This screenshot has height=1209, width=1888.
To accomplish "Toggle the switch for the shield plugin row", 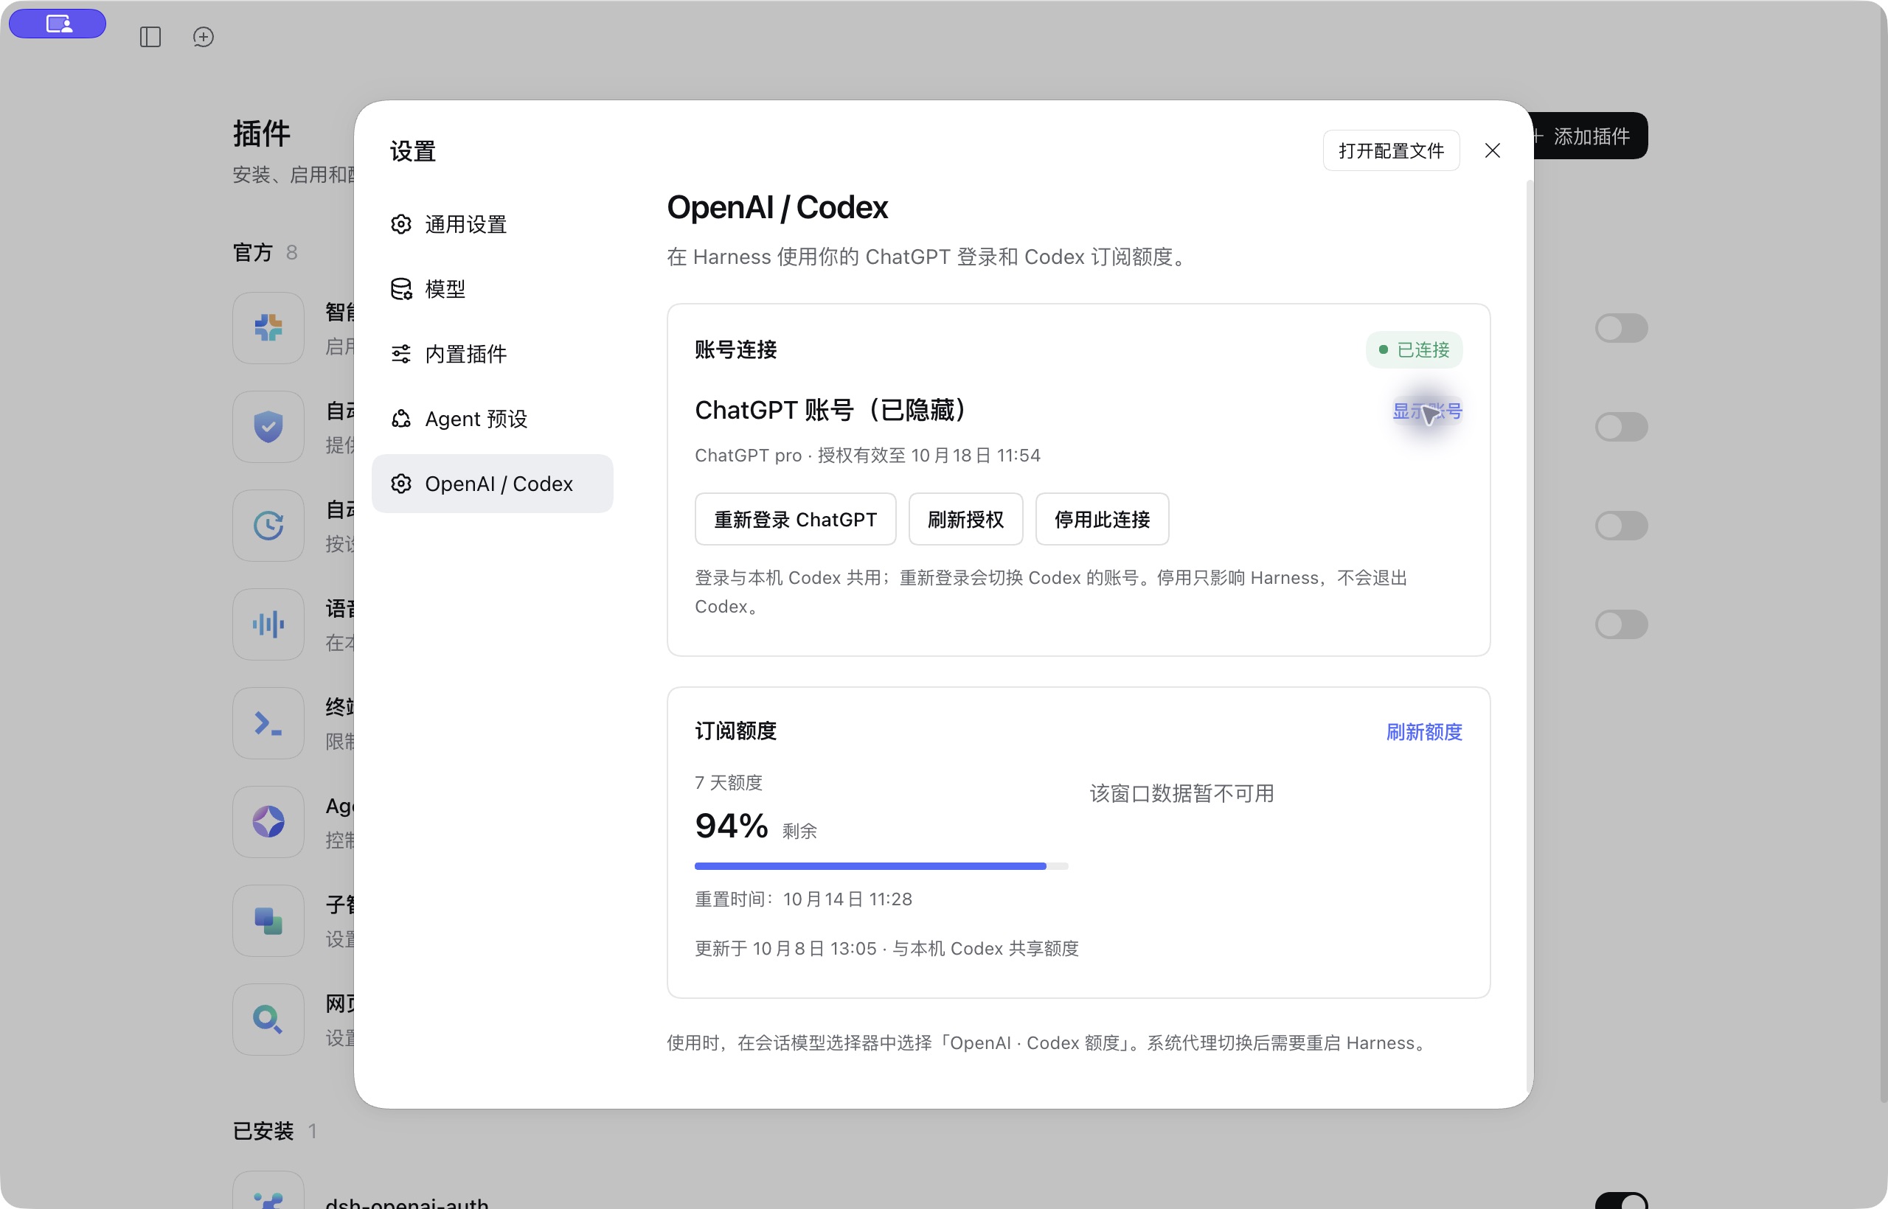I will [x=1621, y=427].
